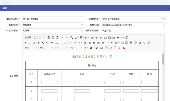Insert a checkbox form control
Viewport: 170px width, 101px height.
(x=96, y=37)
